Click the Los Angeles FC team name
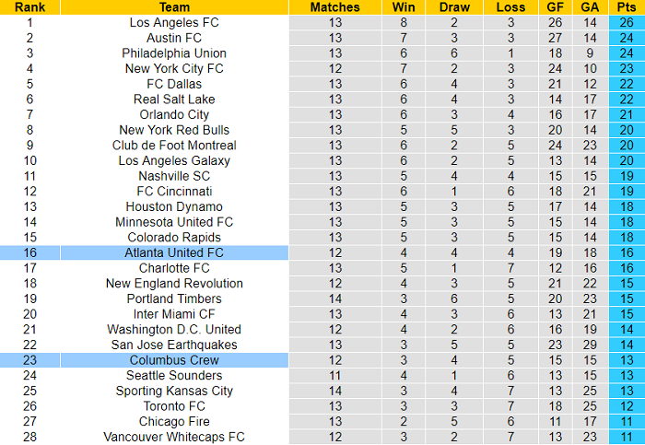645x445 pixels. tap(174, 22)
